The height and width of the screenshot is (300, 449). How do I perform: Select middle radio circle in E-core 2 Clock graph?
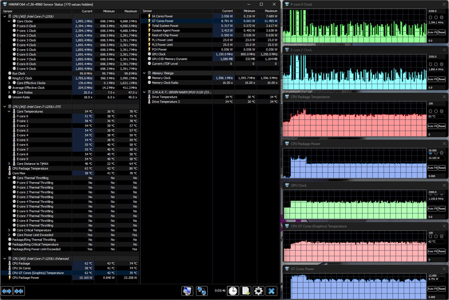436,64
